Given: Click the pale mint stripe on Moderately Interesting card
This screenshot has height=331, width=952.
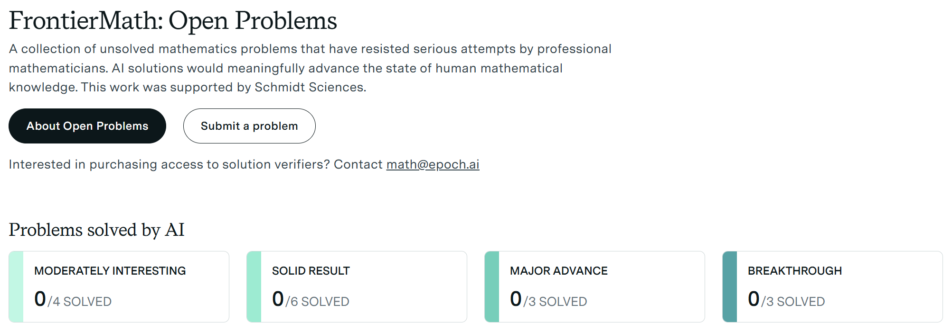Looking at the screenshot, I should coord(16,287).
